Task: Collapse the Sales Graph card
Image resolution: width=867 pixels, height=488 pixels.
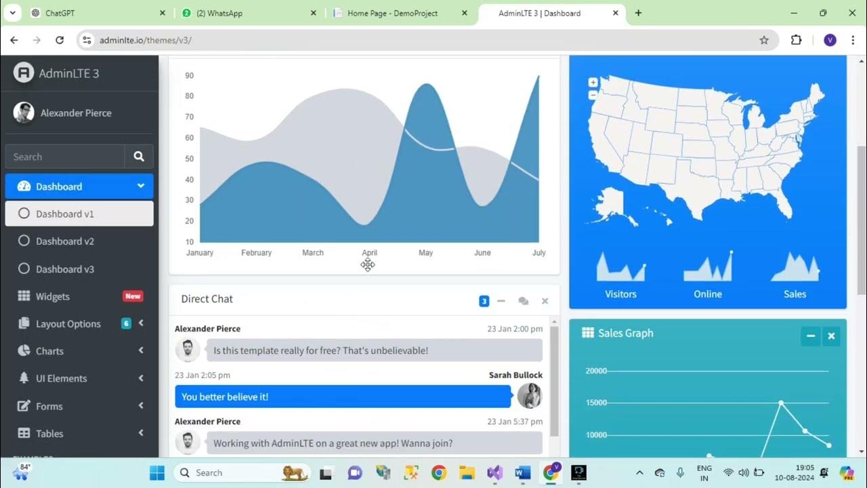Action: click(810, 336)
